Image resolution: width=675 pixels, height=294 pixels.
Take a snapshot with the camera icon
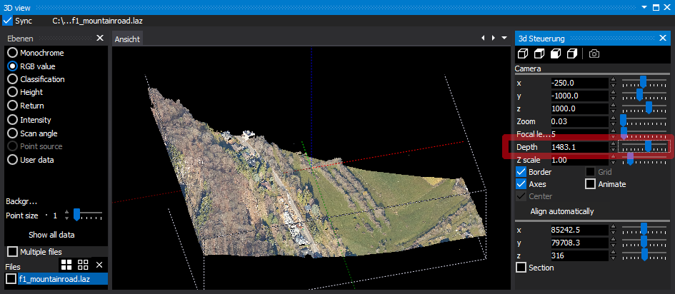coord(594,54)
